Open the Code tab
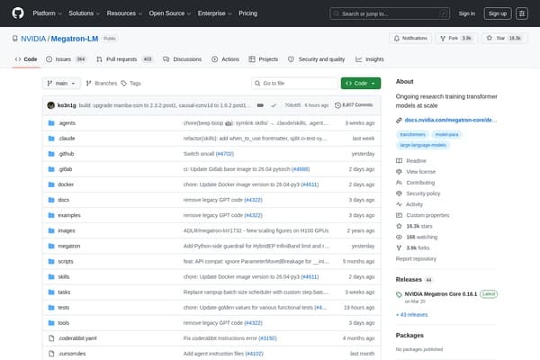This screenshot has width=540, height=360. pyautogui.click(x=26, y=59)
